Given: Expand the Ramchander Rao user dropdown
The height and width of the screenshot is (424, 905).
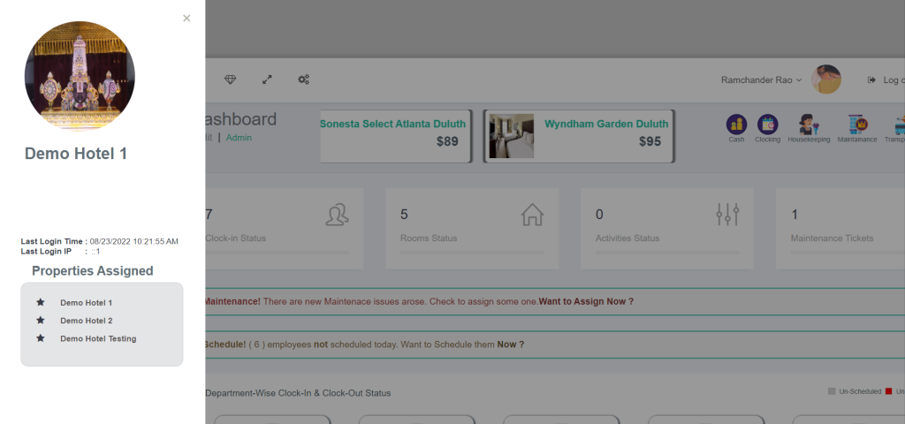Looking at the screenshot, I should coord(761,79).
